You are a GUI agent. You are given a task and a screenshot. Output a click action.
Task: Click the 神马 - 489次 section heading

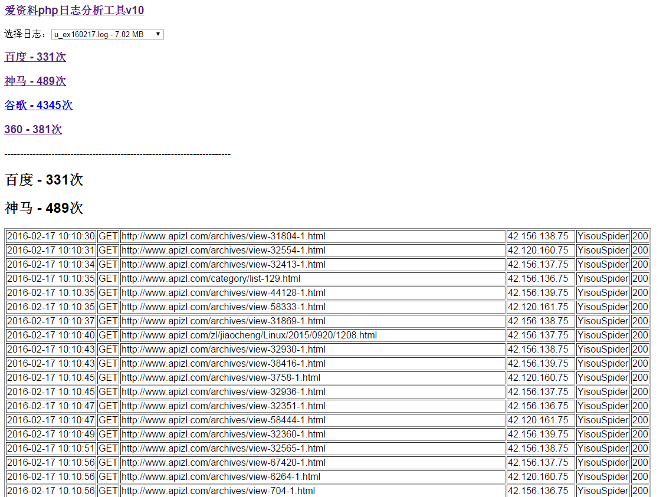click(x=44, y=208)
